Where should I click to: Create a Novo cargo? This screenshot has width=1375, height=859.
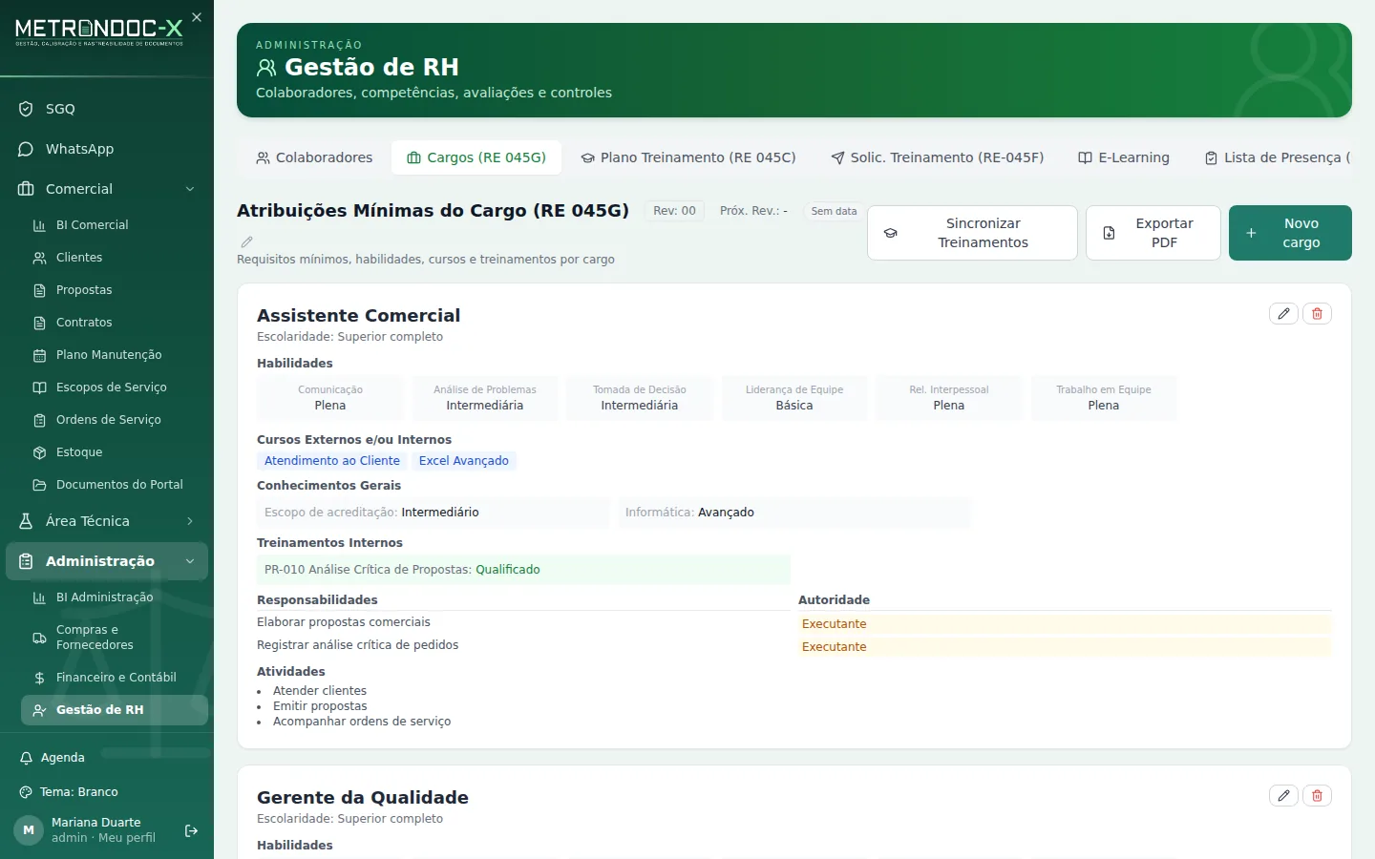click(x=1290, y=233)
